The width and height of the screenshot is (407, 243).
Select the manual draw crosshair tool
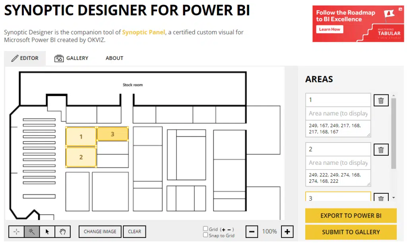[16, 231]
